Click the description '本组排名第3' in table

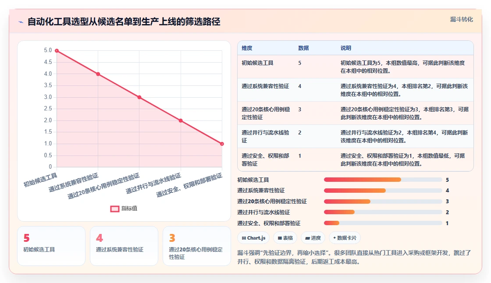click(438, 109)
